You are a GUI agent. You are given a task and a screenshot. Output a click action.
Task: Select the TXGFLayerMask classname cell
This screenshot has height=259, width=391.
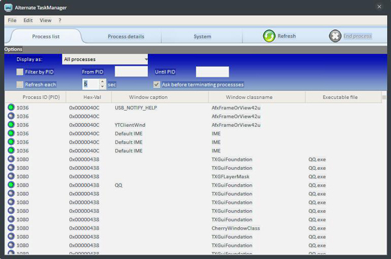click(x=231, y=176)
